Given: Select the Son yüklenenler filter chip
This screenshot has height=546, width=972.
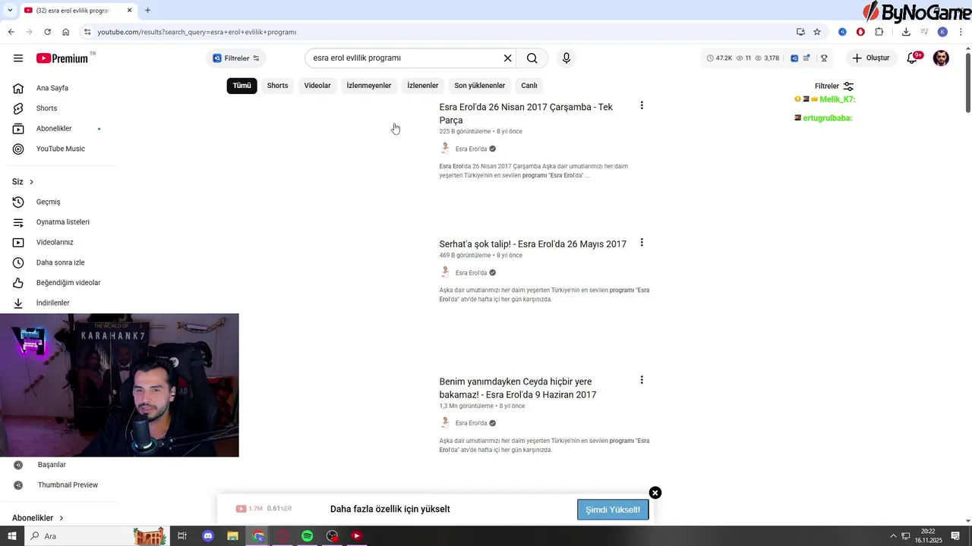Looking at the screenshot, I should 479,86.
